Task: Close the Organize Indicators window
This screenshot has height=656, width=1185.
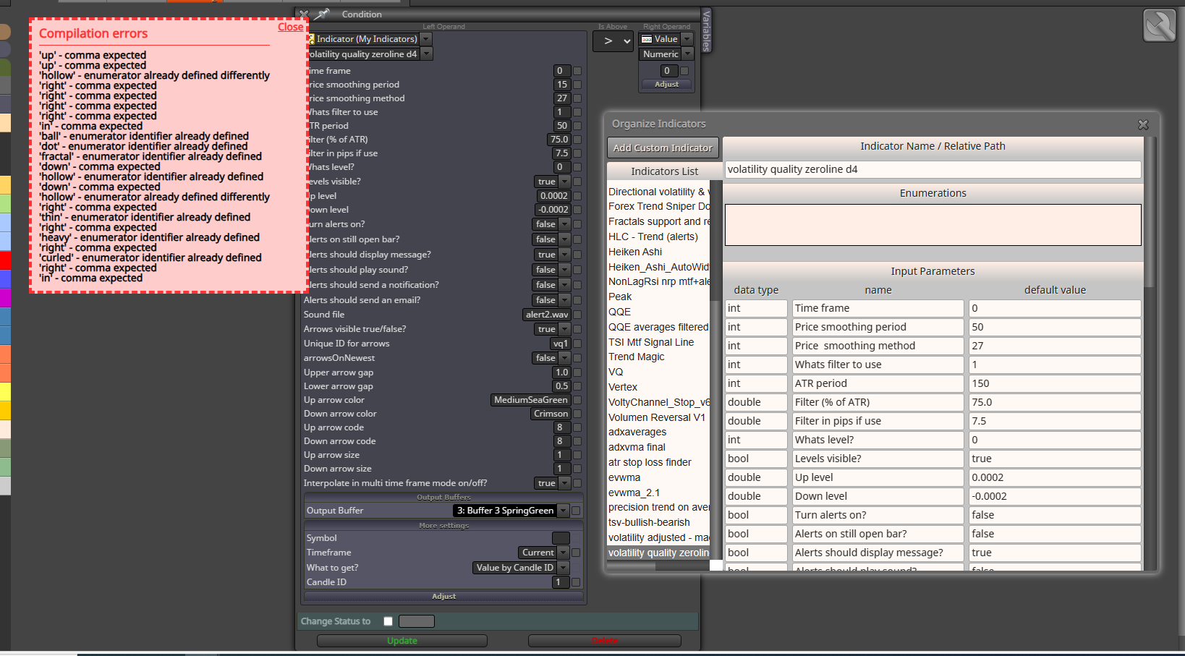Action: [1143, 124]
